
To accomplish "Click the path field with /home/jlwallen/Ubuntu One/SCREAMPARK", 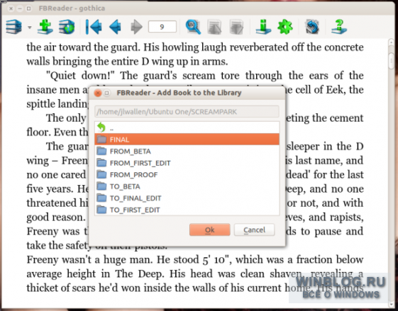I will coord(187,112).
